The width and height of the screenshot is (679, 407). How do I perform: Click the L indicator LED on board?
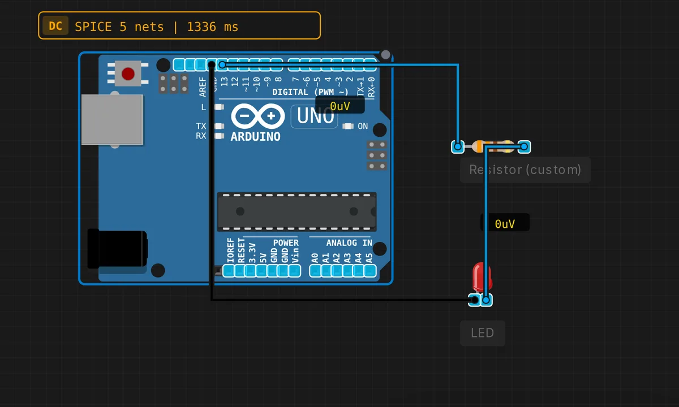pyautogui.click(x=219, y=107)
